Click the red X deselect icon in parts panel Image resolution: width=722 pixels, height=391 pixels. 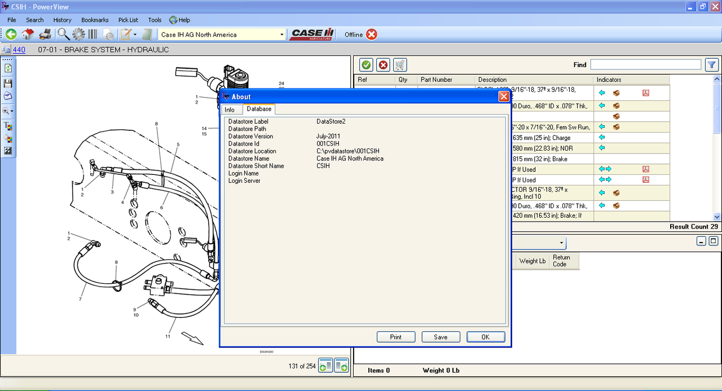click(x=383, y=65)
